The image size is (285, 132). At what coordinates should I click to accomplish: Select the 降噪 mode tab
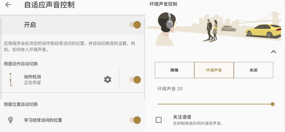click(174, 70)
